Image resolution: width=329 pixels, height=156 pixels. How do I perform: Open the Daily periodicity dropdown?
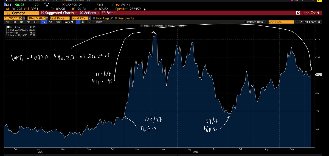point(68,22)
